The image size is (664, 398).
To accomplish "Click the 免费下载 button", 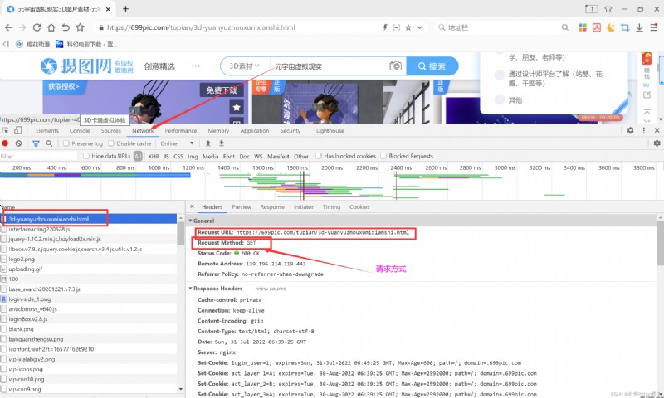I will 222,90.
